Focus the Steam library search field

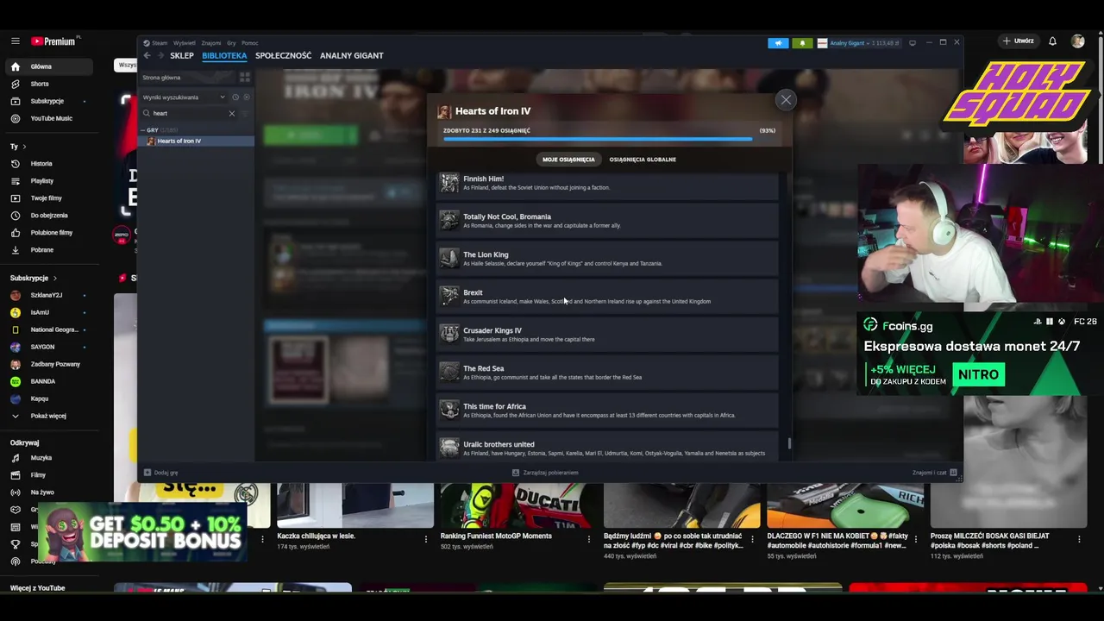point(188,113)
